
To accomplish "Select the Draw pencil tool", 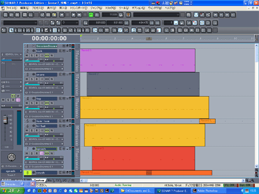I will (x=28, y=31).
